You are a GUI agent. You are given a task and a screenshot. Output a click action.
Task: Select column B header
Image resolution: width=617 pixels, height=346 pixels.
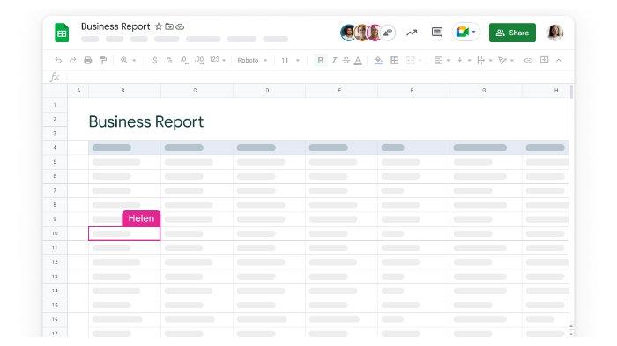(123, 91)
